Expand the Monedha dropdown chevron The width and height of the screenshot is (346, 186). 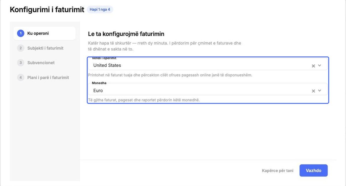point(319,91)
